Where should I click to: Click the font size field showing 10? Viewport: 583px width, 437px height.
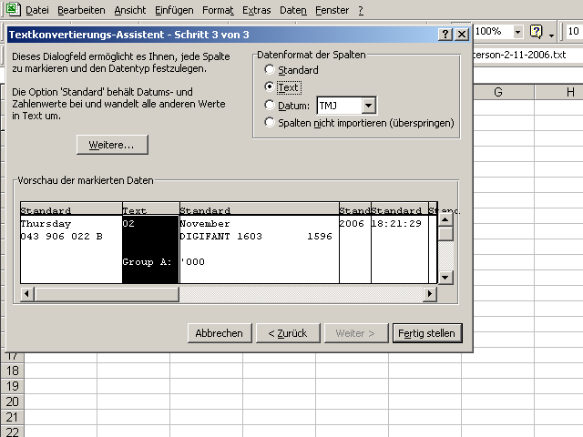(574, 31)
